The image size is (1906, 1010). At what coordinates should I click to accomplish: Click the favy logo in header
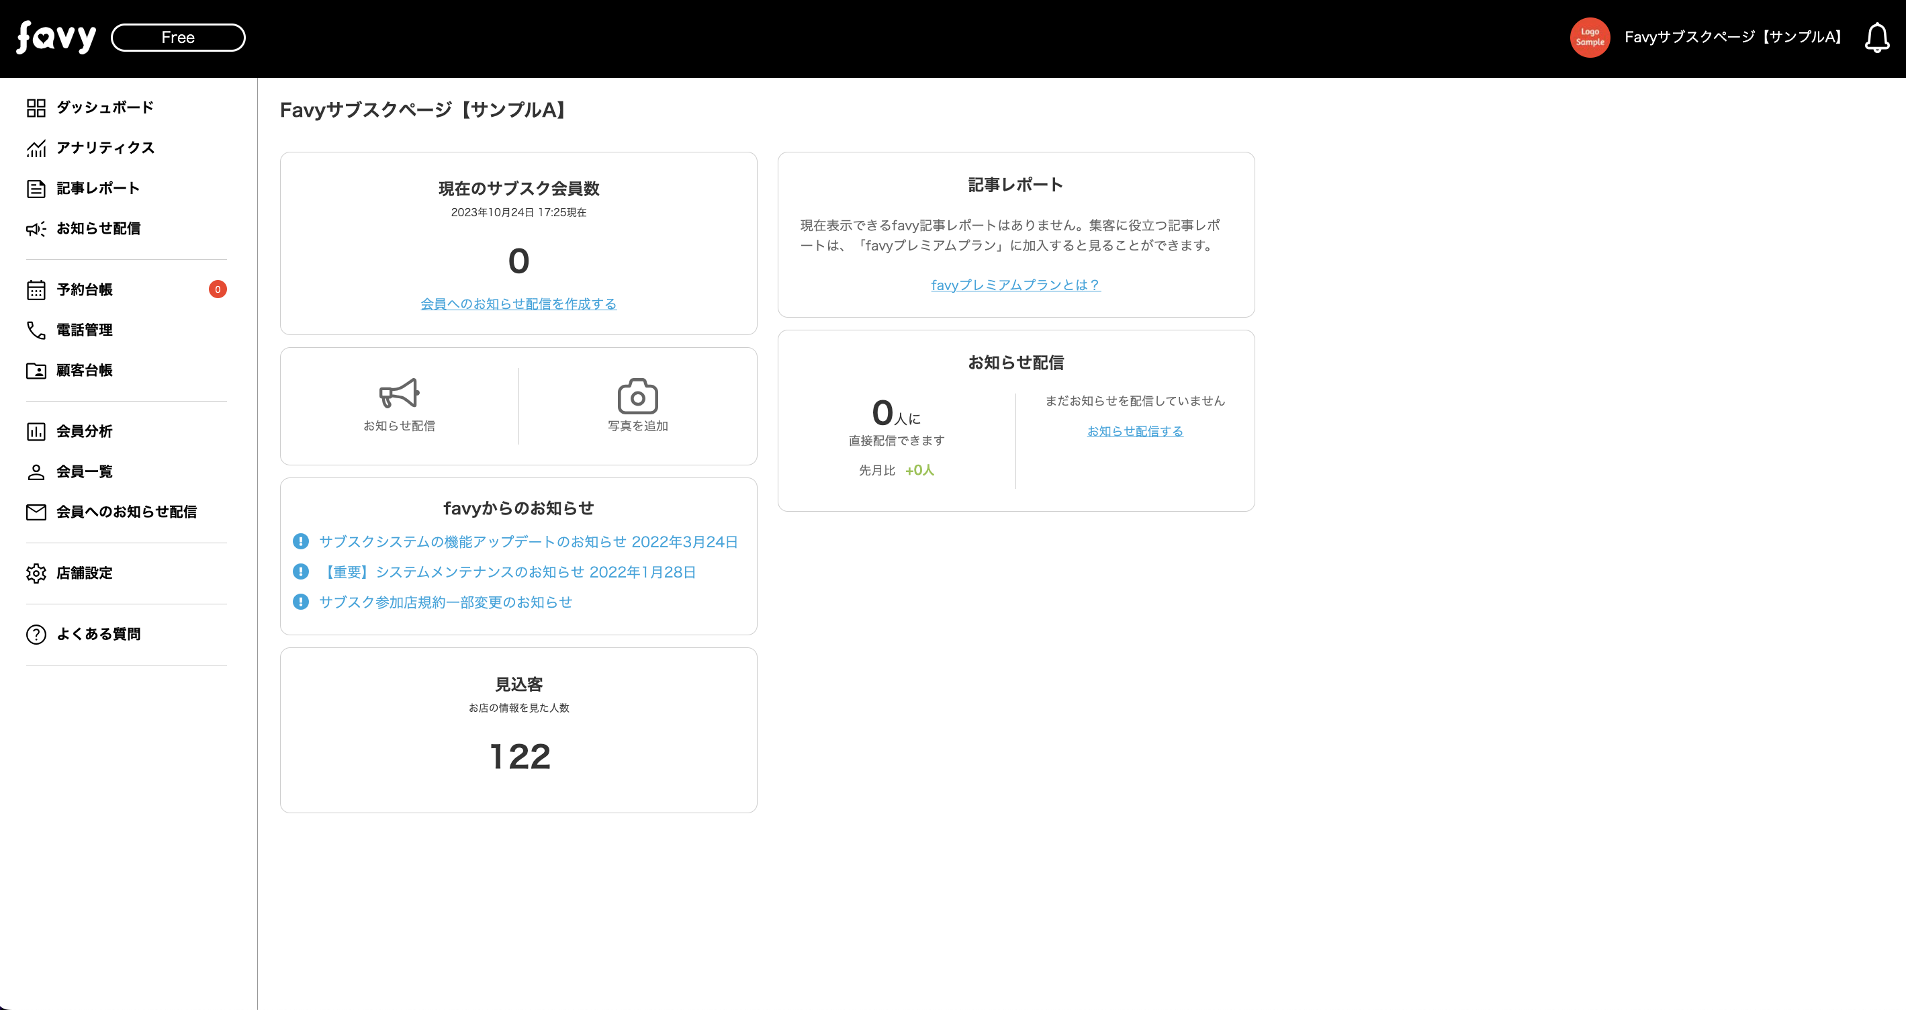click(x=56, y=37)
